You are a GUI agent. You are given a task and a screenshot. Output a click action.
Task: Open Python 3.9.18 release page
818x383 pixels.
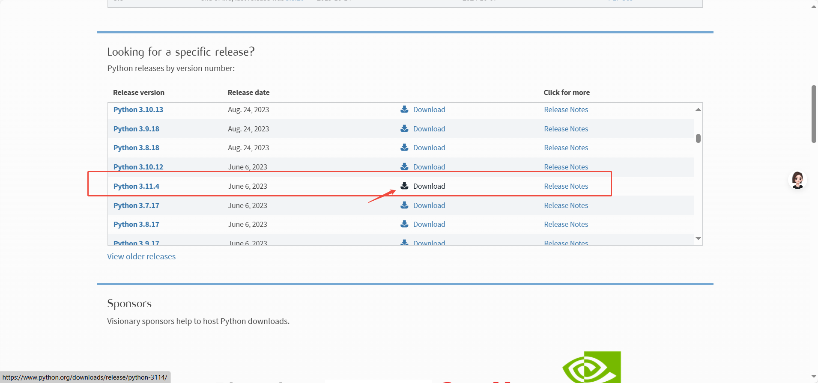pos(136,129)
